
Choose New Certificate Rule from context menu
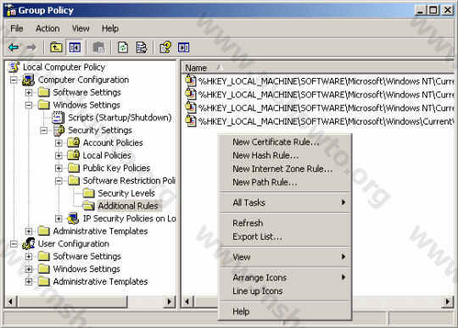tap(285, 142)
